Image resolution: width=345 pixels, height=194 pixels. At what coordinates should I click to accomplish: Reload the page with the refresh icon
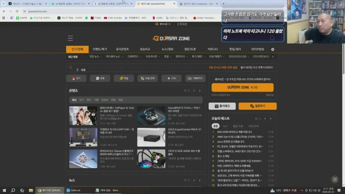coord(17,11)
